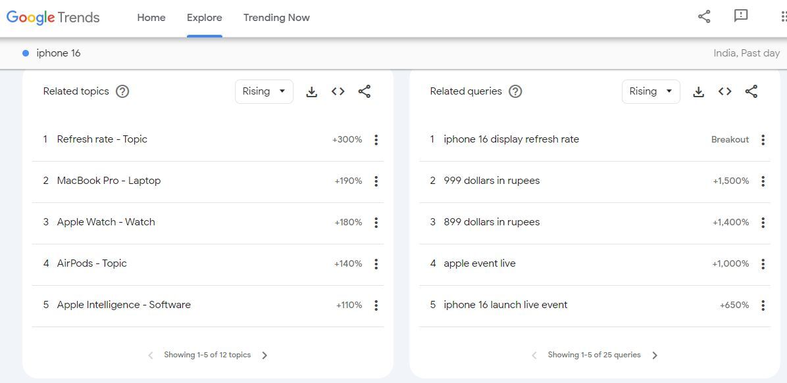
Task: Click embed icon in Related queries card
Action: [725, 92]
